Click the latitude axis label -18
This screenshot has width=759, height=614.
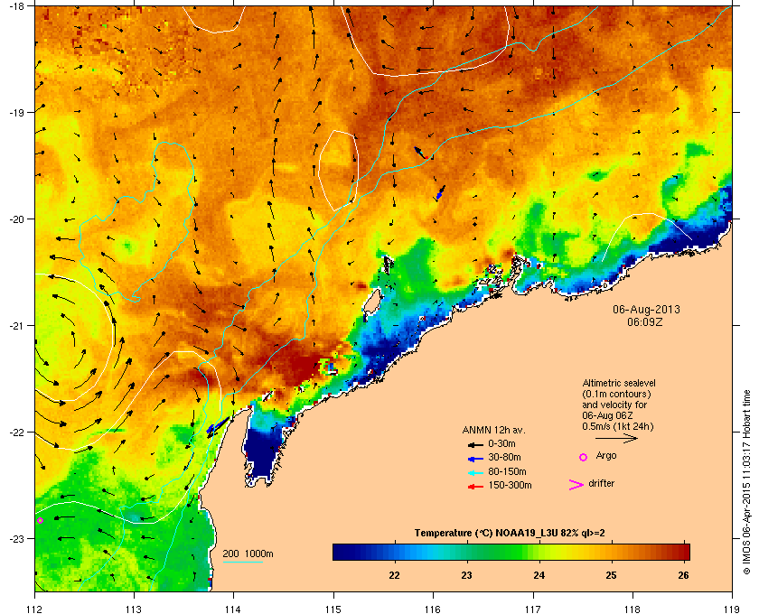(15, 7)
